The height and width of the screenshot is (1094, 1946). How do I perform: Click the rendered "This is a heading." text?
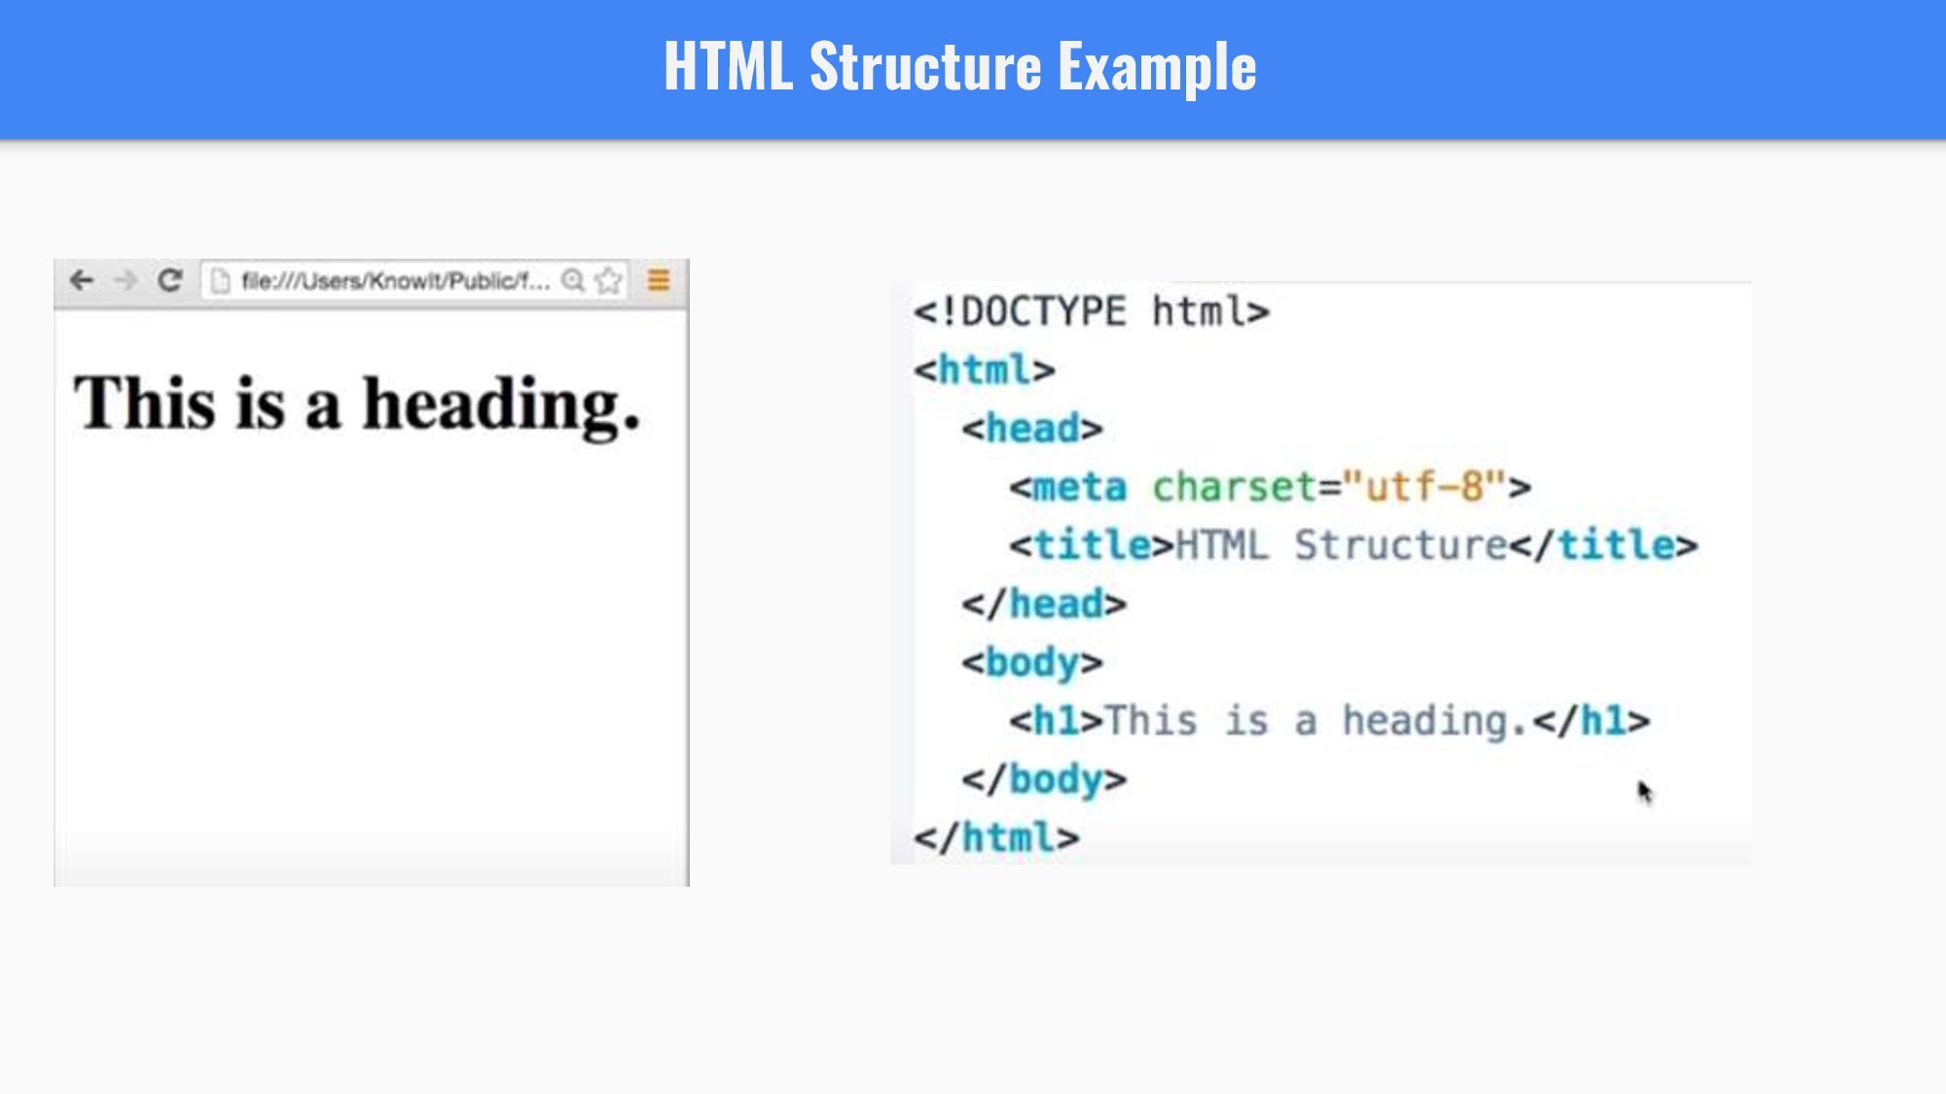[x=357, y=404]
